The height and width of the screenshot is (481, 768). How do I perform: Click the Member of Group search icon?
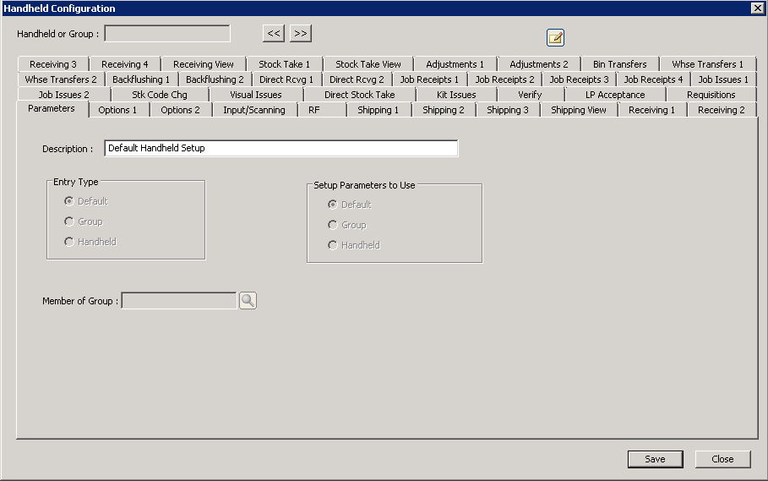pos(248,300)
